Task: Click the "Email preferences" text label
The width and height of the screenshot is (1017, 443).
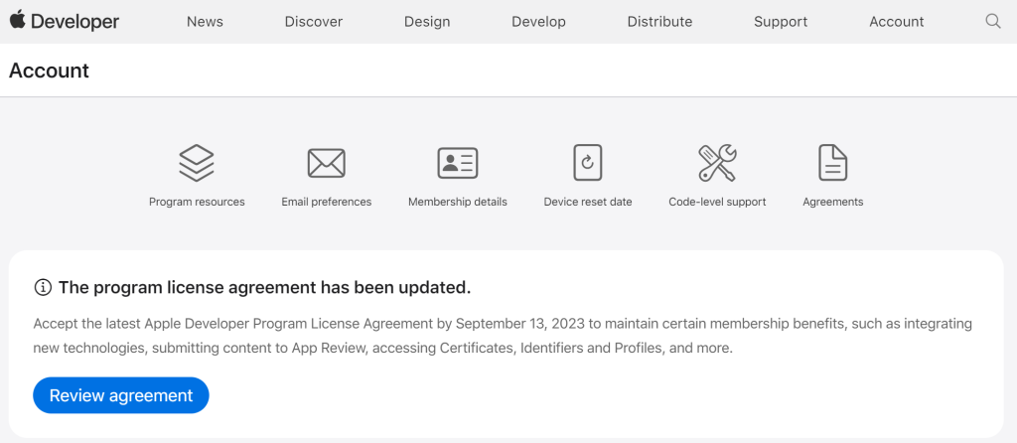Action: 326,202
